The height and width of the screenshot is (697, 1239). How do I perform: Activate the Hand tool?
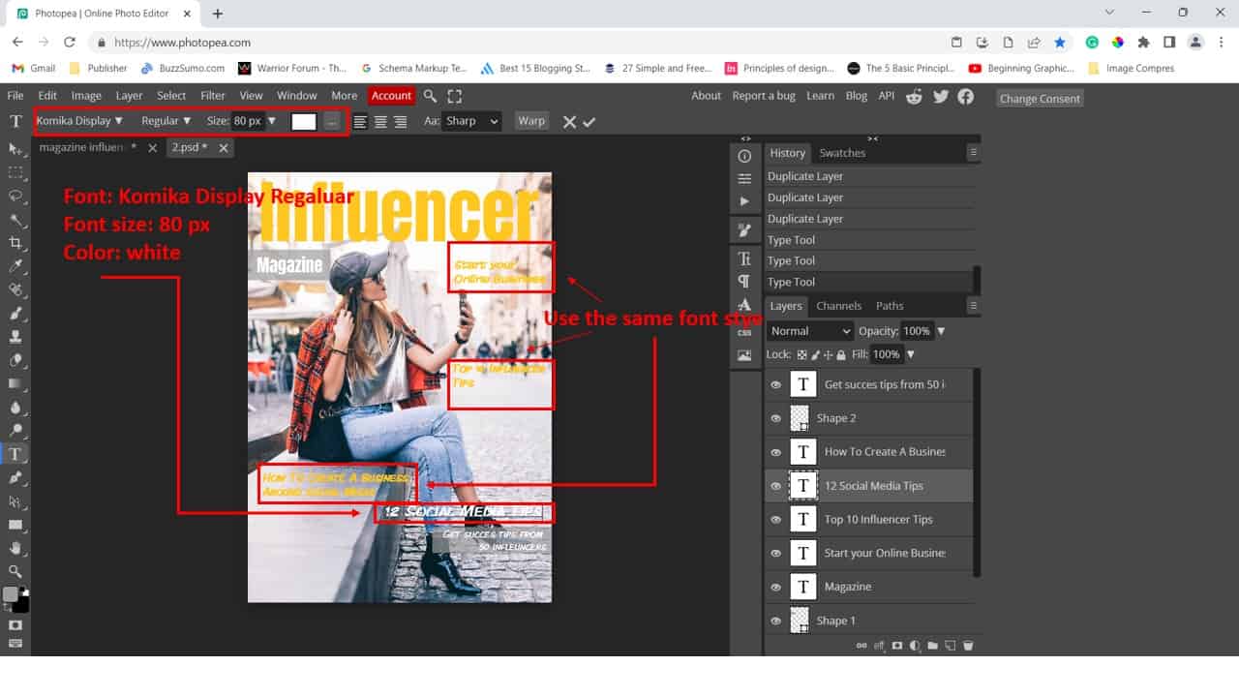point(15,548)
